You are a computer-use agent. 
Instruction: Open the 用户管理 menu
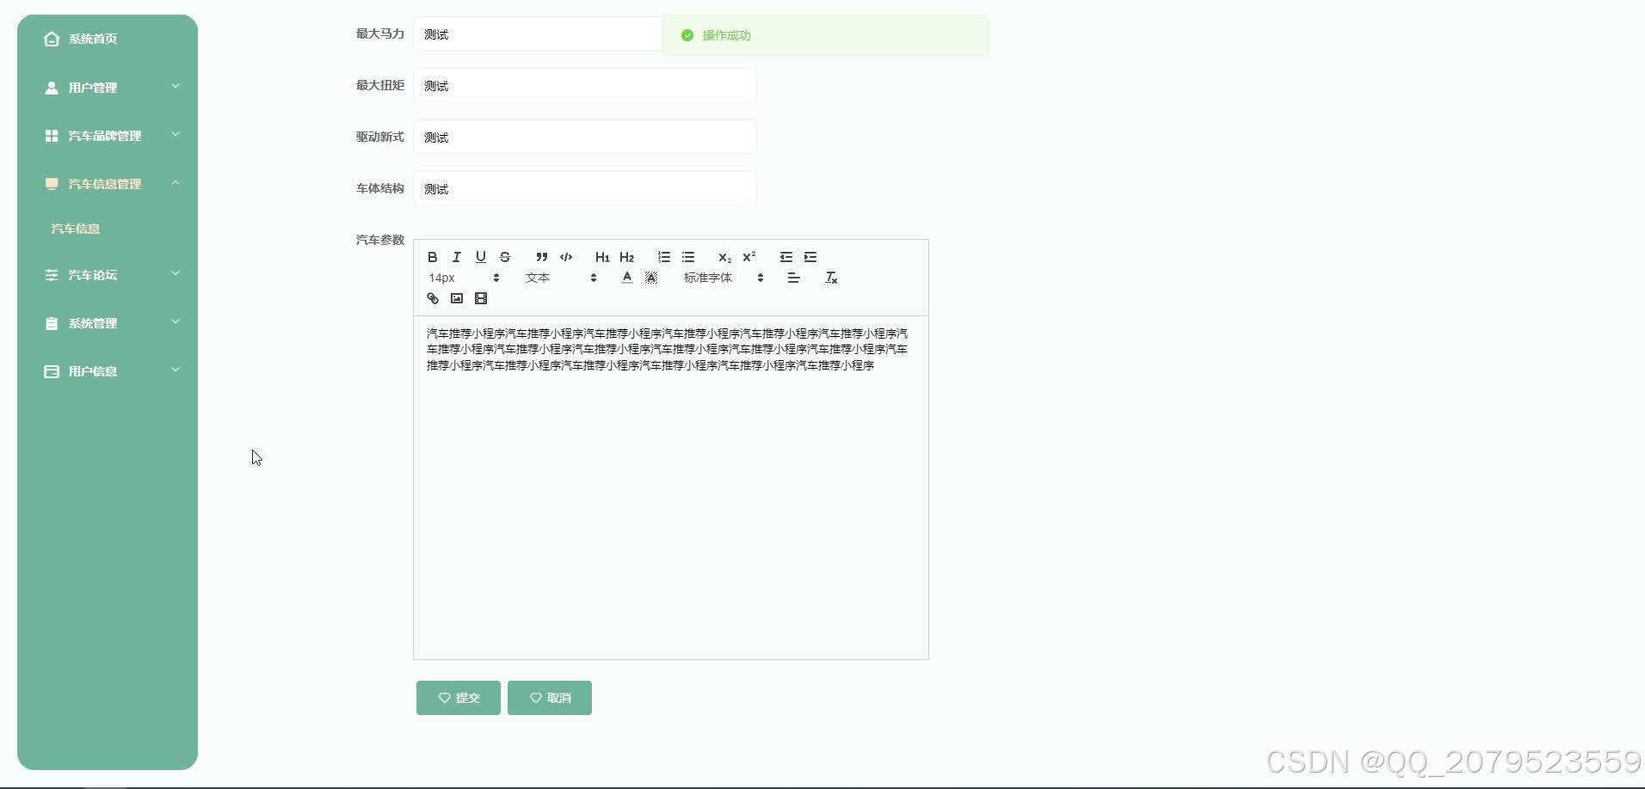tap(108, 88)
